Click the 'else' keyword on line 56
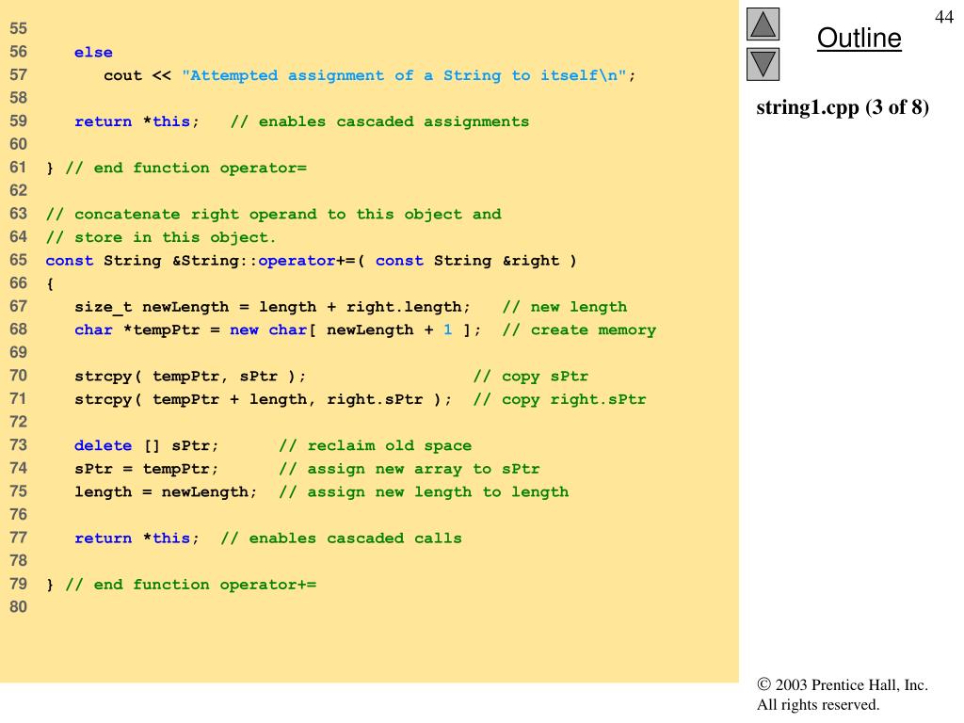Image resolution: width=964 pixels, height=723 pixels. coord(93,53)
